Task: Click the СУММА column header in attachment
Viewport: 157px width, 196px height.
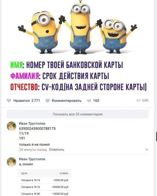Action: coord(64,173)
